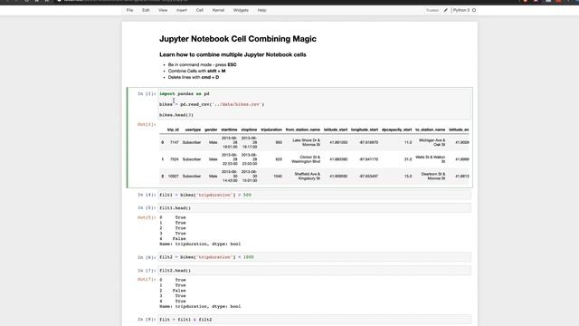The width and height of the screenshot is (579, 326).
Task: Click the filt1.head() code cell
Action: tap(315, 208)
